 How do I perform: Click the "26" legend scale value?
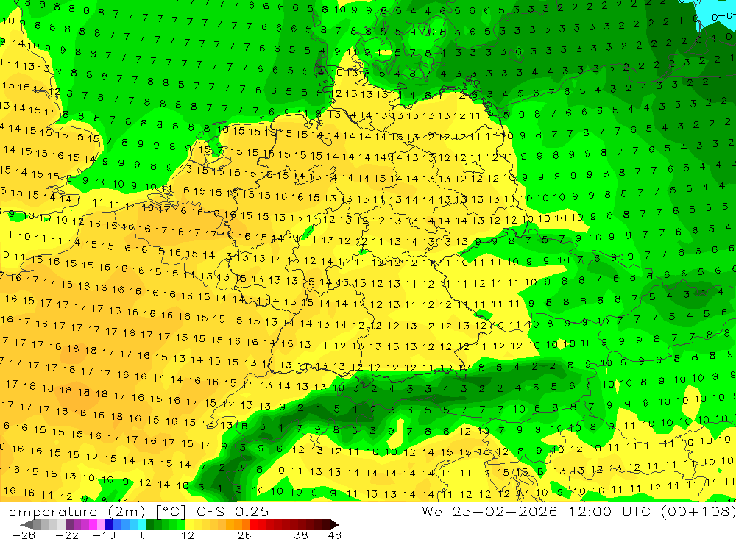click(244, 535)
